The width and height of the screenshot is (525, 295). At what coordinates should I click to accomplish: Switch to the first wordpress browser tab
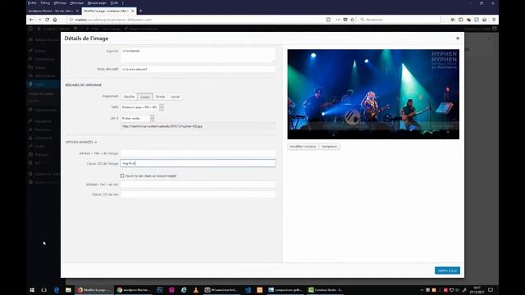point(51,11)
